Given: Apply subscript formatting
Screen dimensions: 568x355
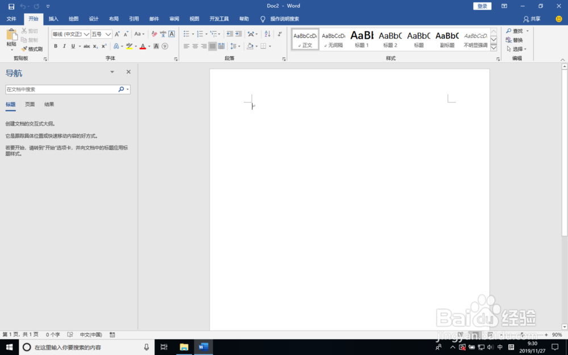Looking at the screenshot, I should pos(95,46).
